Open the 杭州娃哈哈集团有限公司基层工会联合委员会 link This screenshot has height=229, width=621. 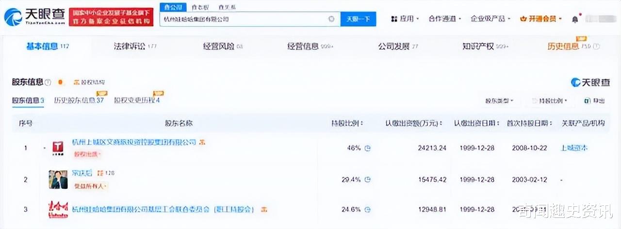(x=163, y=210)
